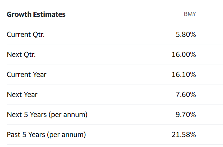
Task: Select the 9.70% growth value
Action: 186,114
